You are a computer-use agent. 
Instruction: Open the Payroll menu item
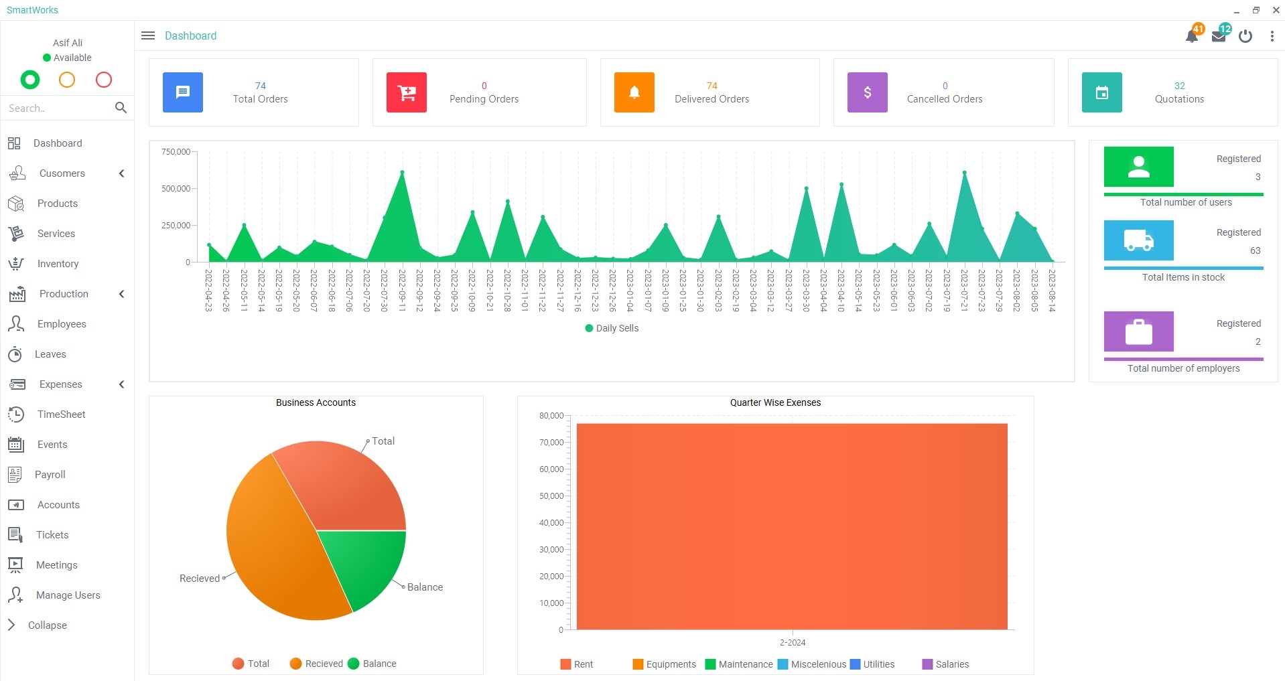point(50,475)
